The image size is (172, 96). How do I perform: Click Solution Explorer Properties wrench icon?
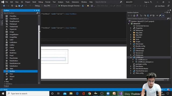[160, 15]
